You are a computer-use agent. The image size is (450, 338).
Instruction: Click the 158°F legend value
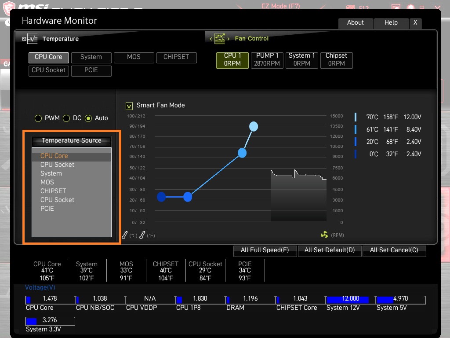pos(391,117)
